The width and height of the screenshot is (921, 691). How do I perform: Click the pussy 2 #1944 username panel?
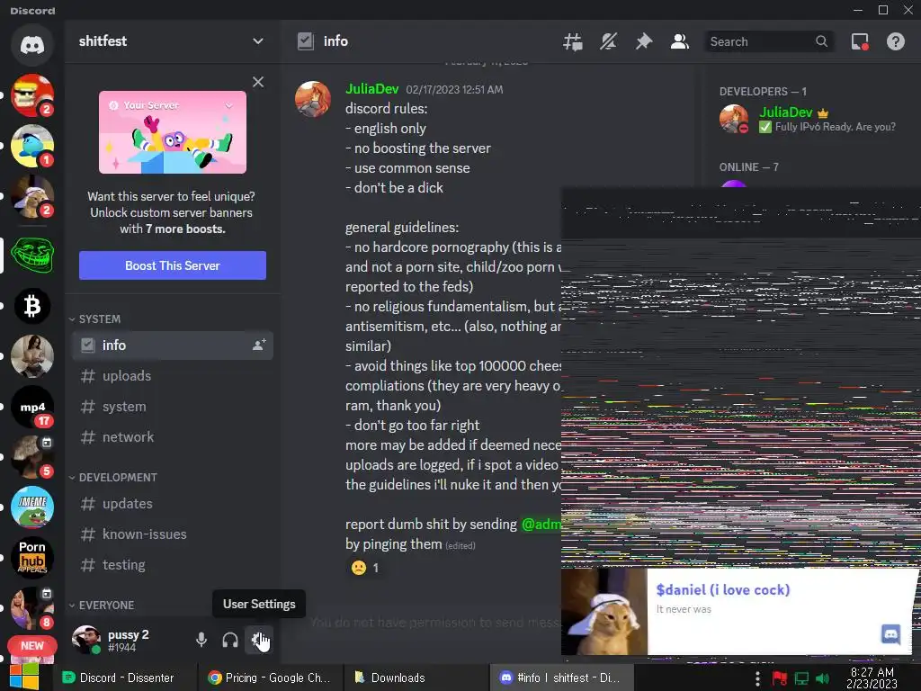(128, 640)
